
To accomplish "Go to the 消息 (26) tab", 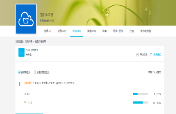I will click(91, 31).
